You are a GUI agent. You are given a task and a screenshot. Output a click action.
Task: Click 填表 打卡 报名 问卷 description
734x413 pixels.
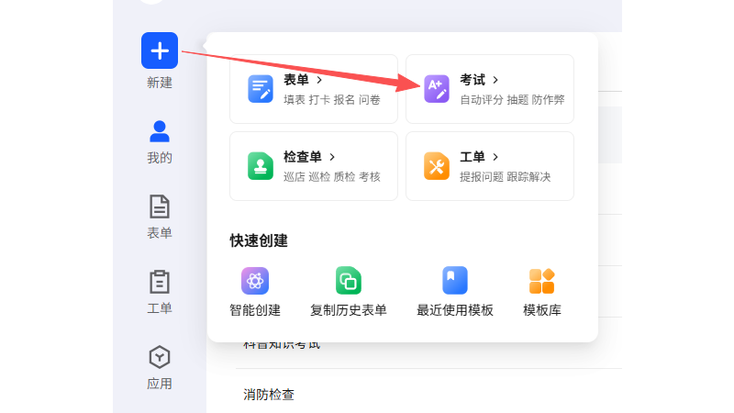tap(332, 100)
